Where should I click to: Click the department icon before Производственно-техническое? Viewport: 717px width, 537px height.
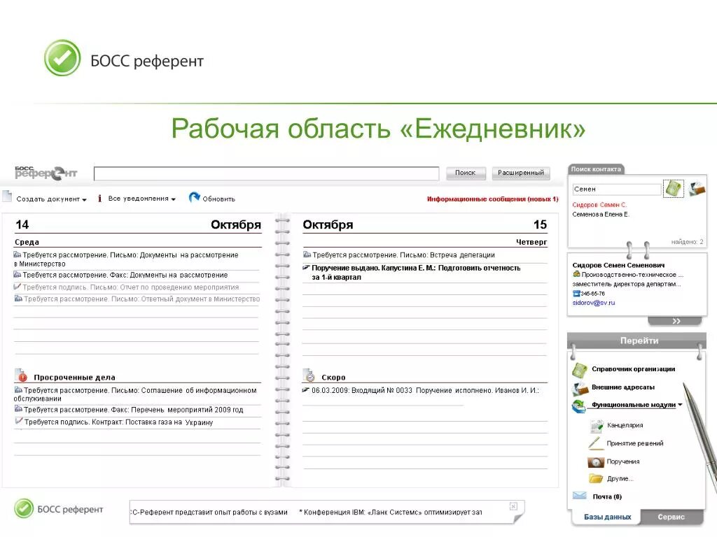pyautogui.click(x=576, y=274)
